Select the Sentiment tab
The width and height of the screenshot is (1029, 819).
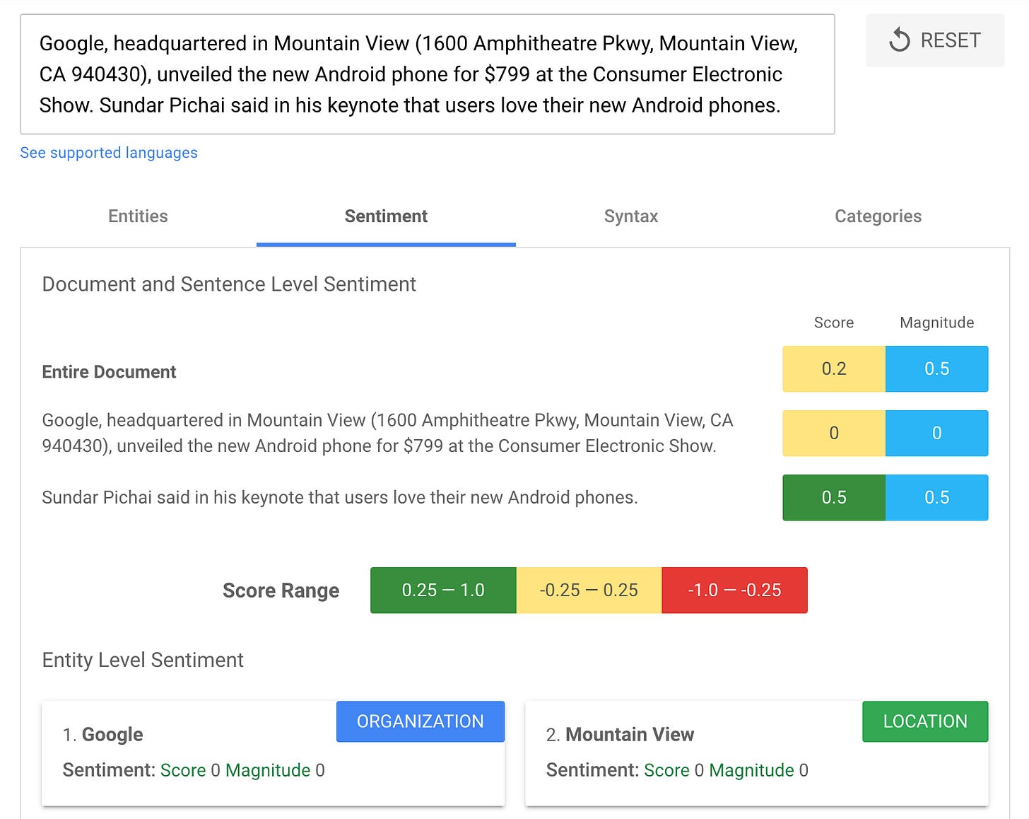[x=386, y=216]
